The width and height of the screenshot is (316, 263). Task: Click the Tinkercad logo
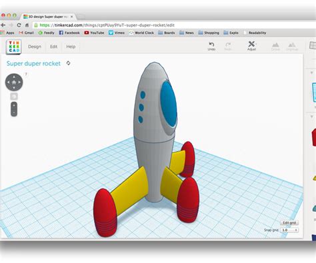coord(13,47)
